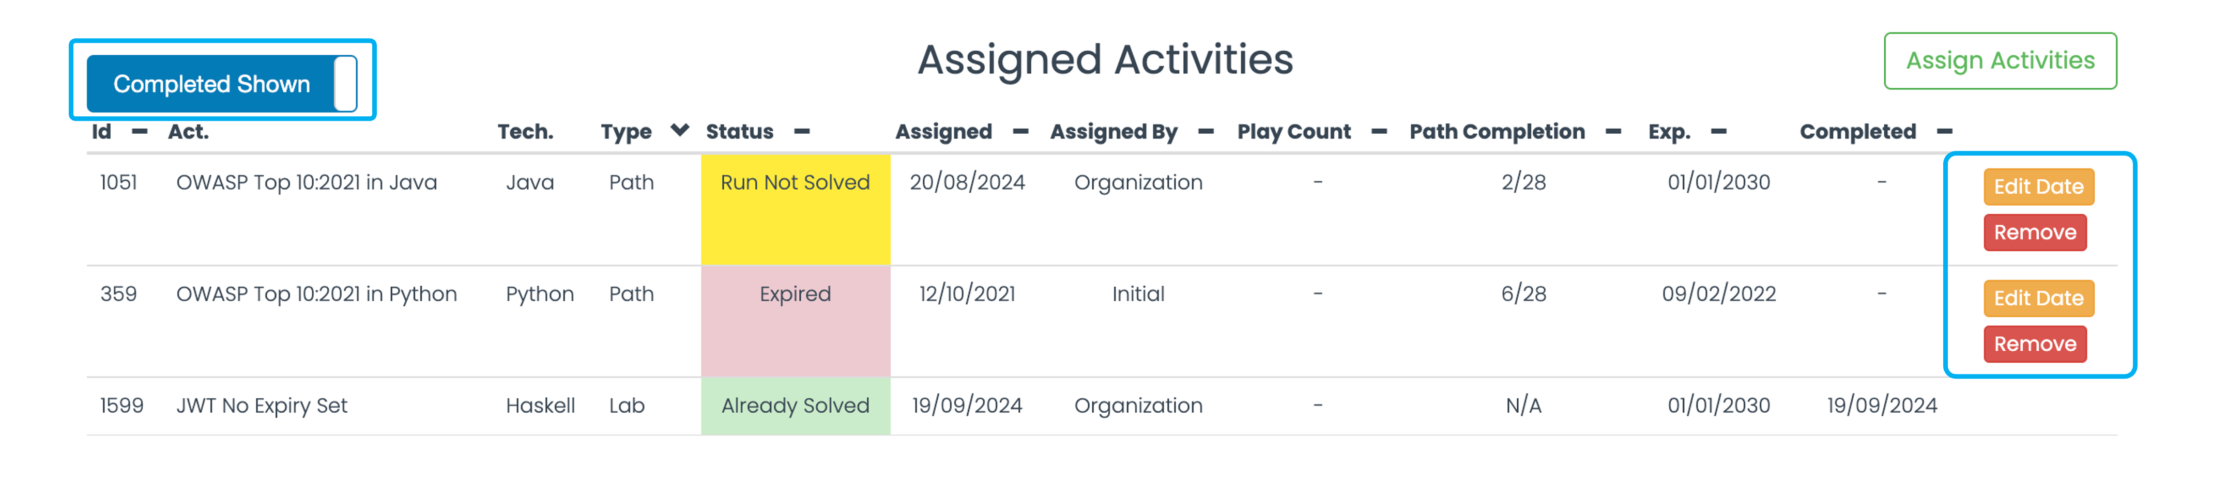Sort by Assigned column dash icon
This screenshot has height=483, width=2227.
[1020, 132]
